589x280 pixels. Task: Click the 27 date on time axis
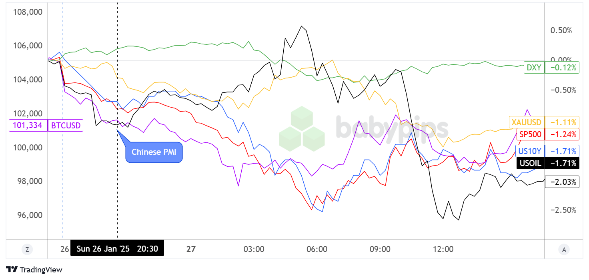coord(191,249)
